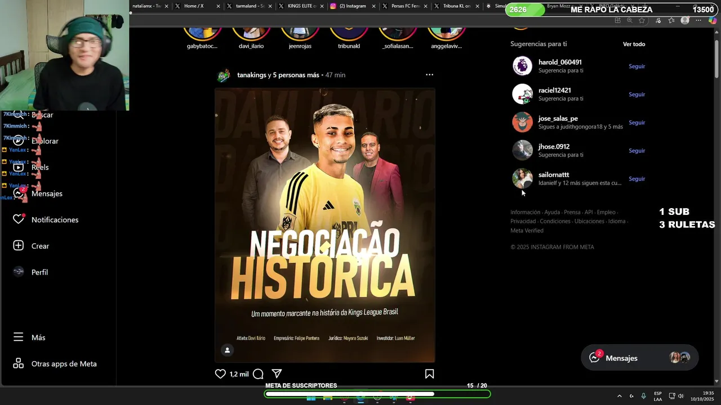Open tribunakl story
721x405 pixels.
click(x=349, y=36)
